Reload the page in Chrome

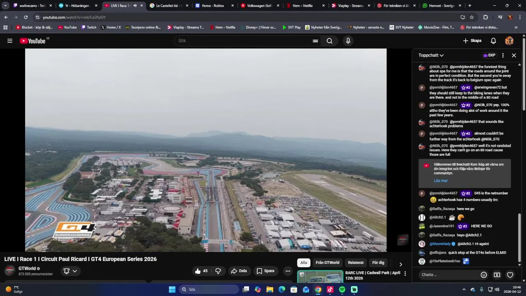pos(25,17)
